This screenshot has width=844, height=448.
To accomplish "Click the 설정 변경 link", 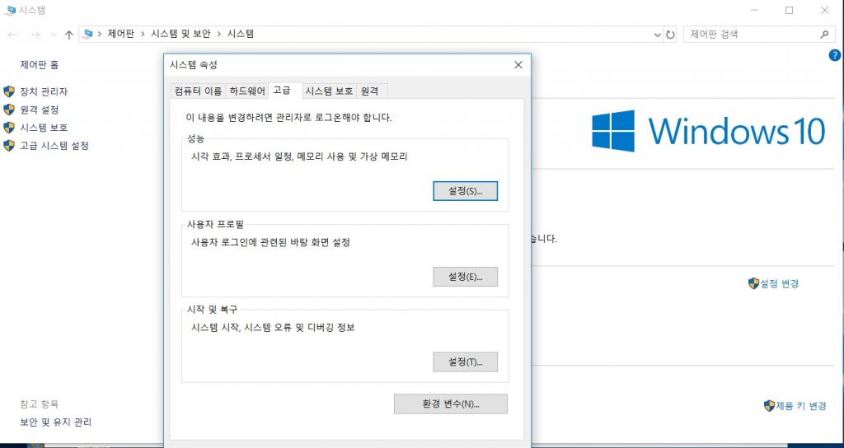I will point(779,284).
